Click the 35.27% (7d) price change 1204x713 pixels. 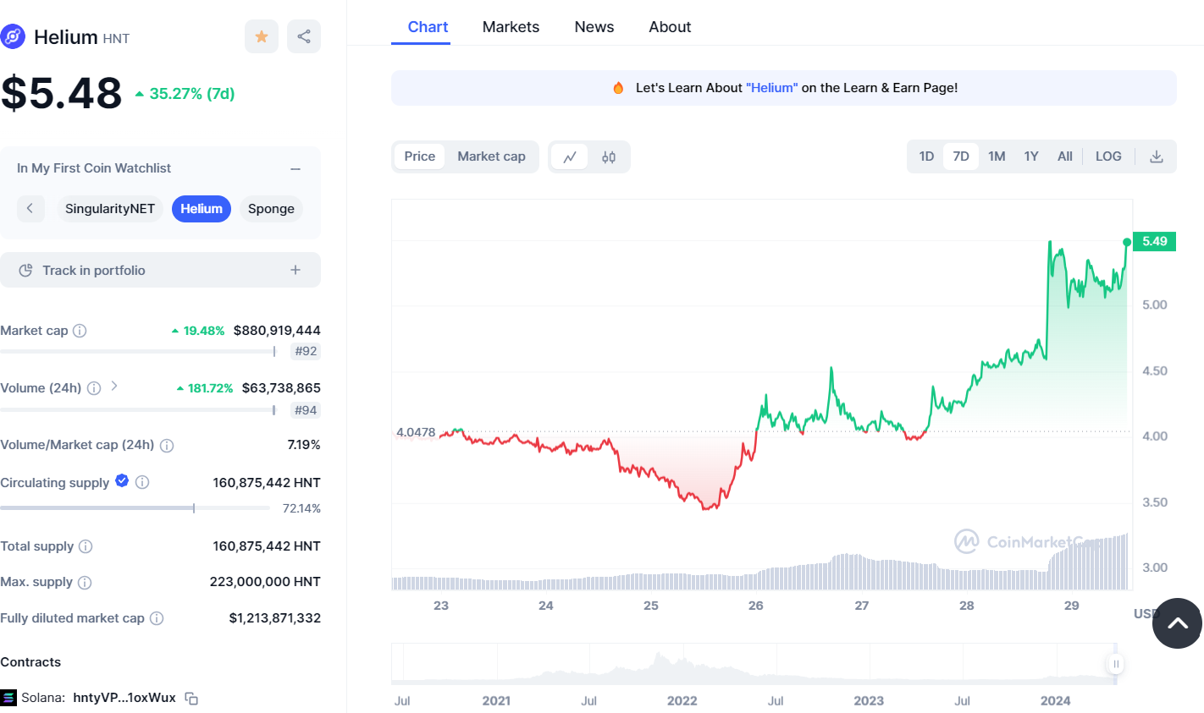[185, 94]
